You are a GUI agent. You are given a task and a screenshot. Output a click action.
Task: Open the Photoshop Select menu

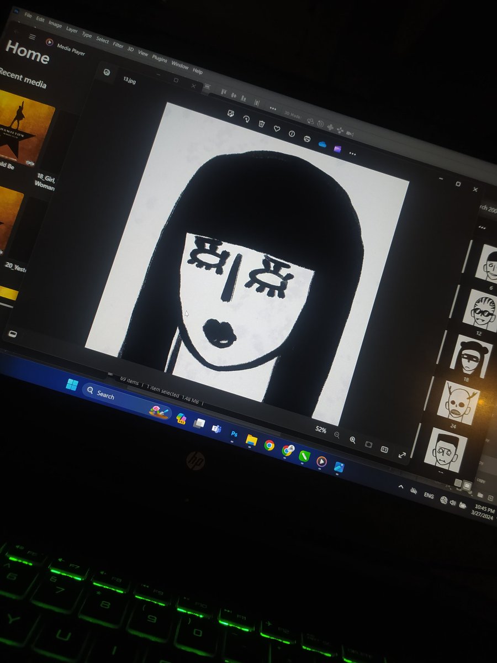(102, 39)
